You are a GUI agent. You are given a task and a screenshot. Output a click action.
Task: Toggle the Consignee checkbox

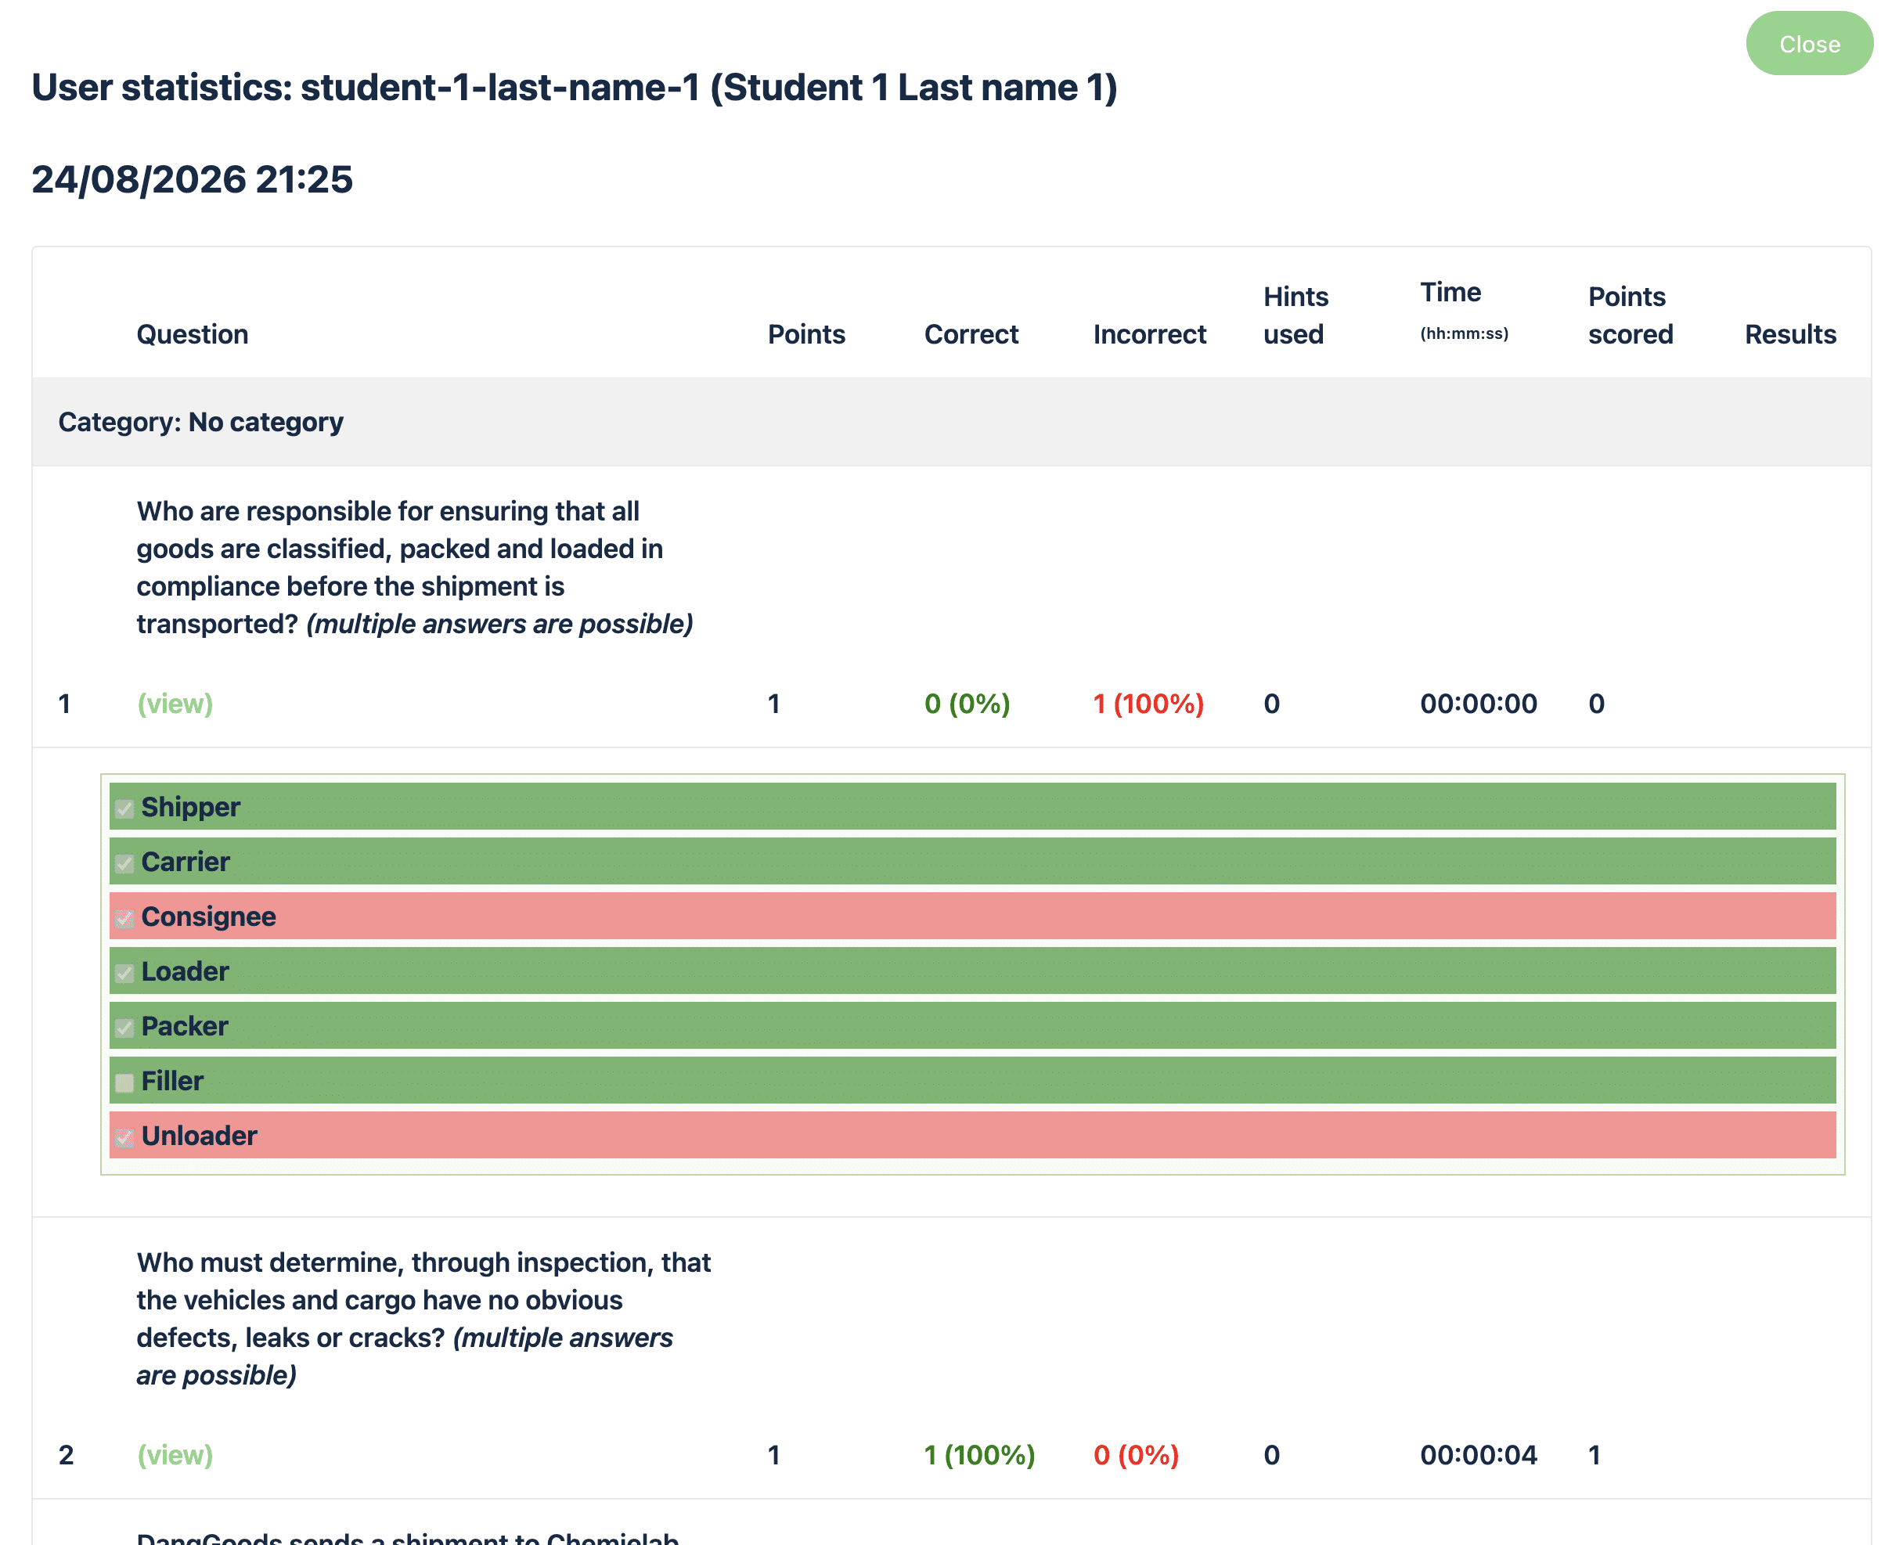click(124, 917)
